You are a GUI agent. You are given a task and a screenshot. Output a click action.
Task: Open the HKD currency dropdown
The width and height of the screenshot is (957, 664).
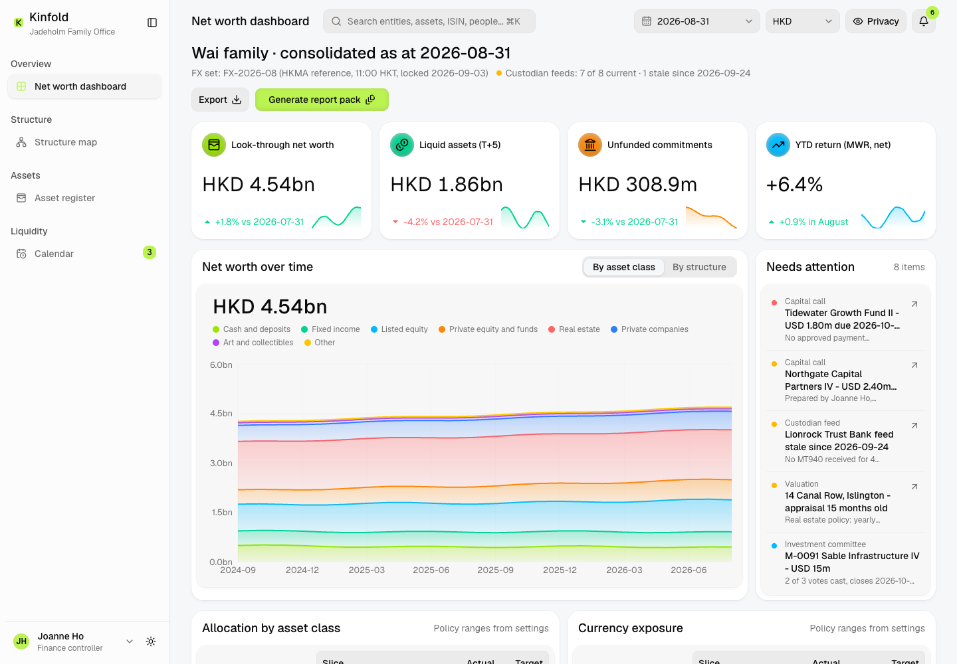[x=802, y=21]
